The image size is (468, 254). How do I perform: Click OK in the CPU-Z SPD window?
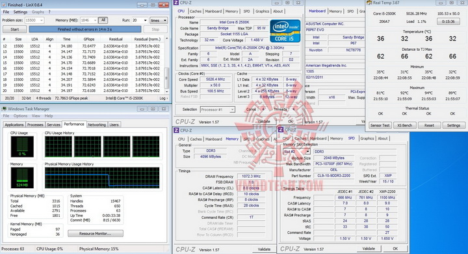point(395,248)
